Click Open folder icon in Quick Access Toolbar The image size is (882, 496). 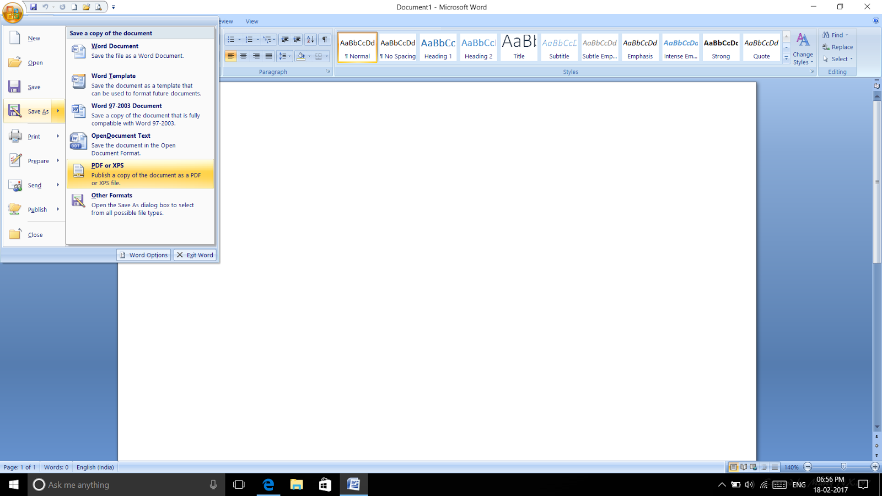(86, 7)
